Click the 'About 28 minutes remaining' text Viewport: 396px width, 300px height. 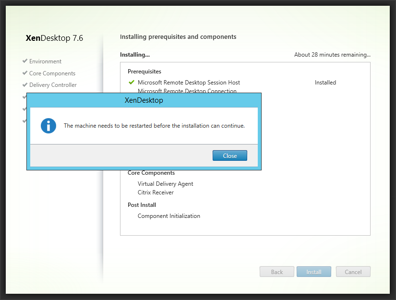(332, 55)
